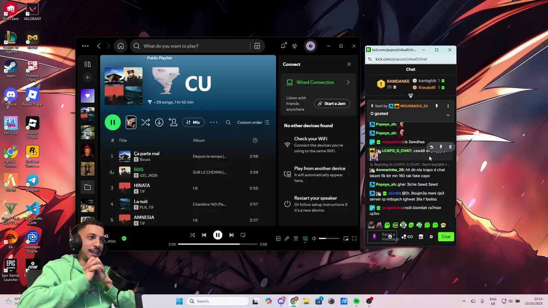
Task: Open Kick chat settings gear
Action: pos(431,237)
